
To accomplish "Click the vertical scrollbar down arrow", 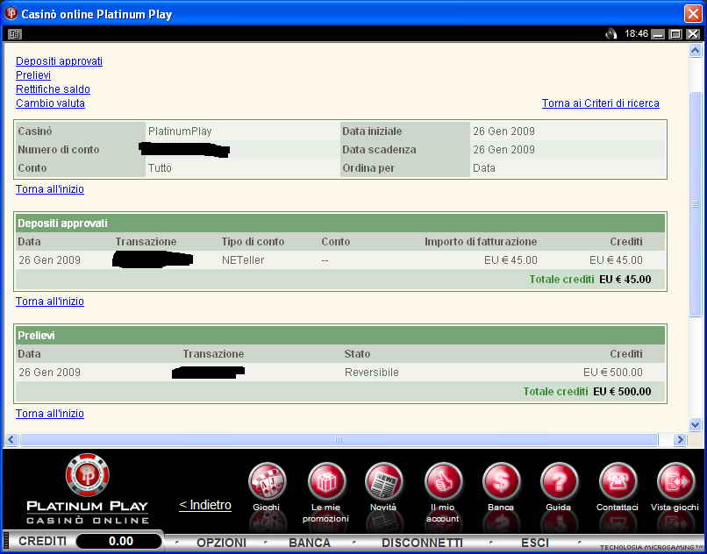I will pos(695,424).
